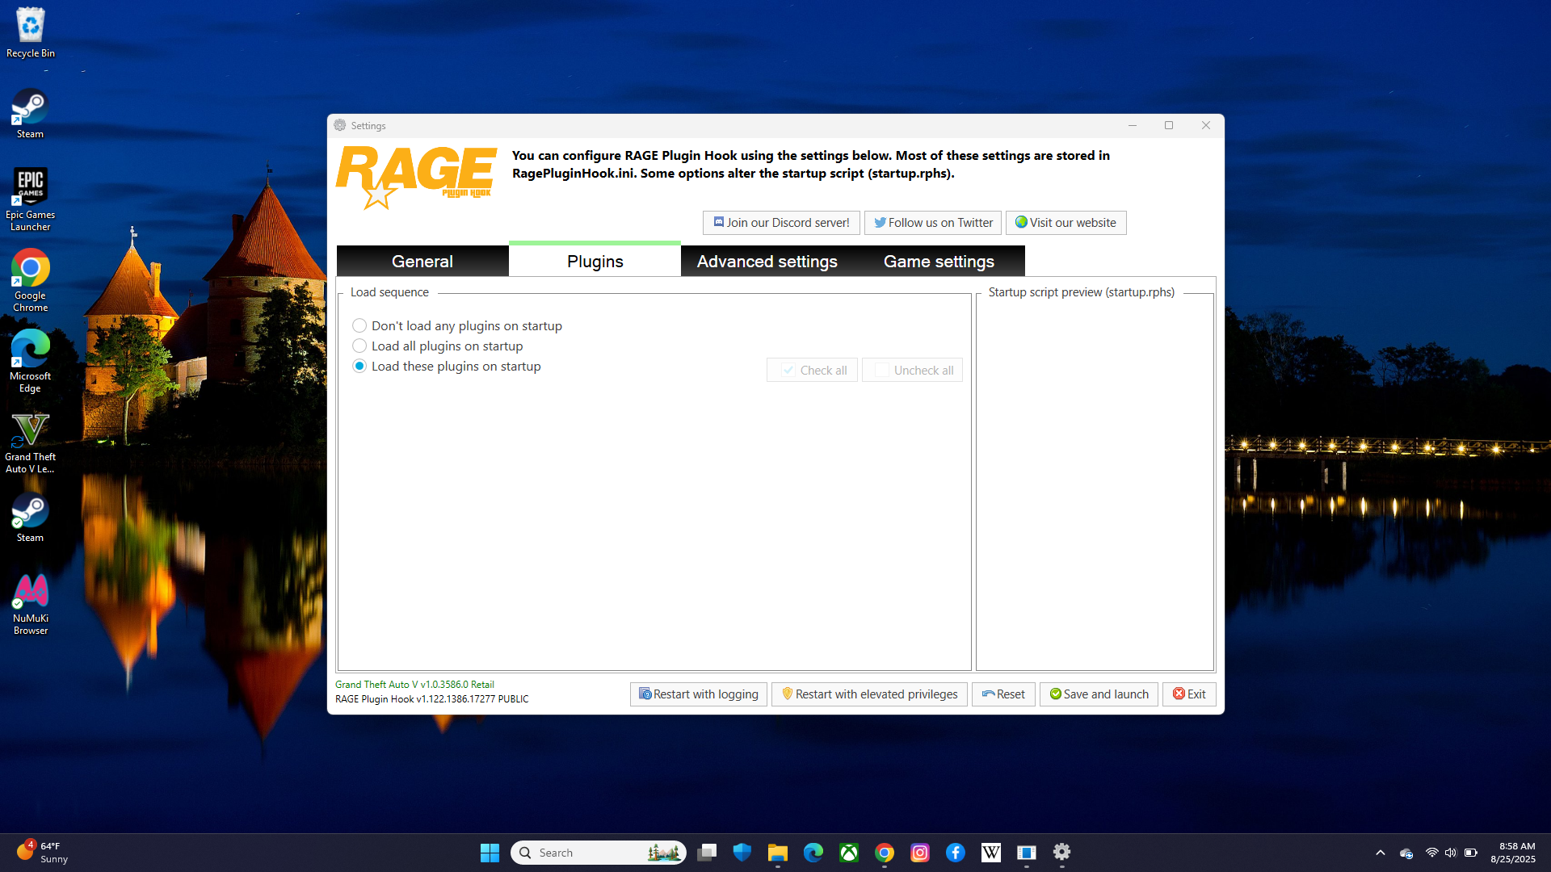Open Windows Security shield in taskbar
Screen dimensions: 1551x872
742,853
